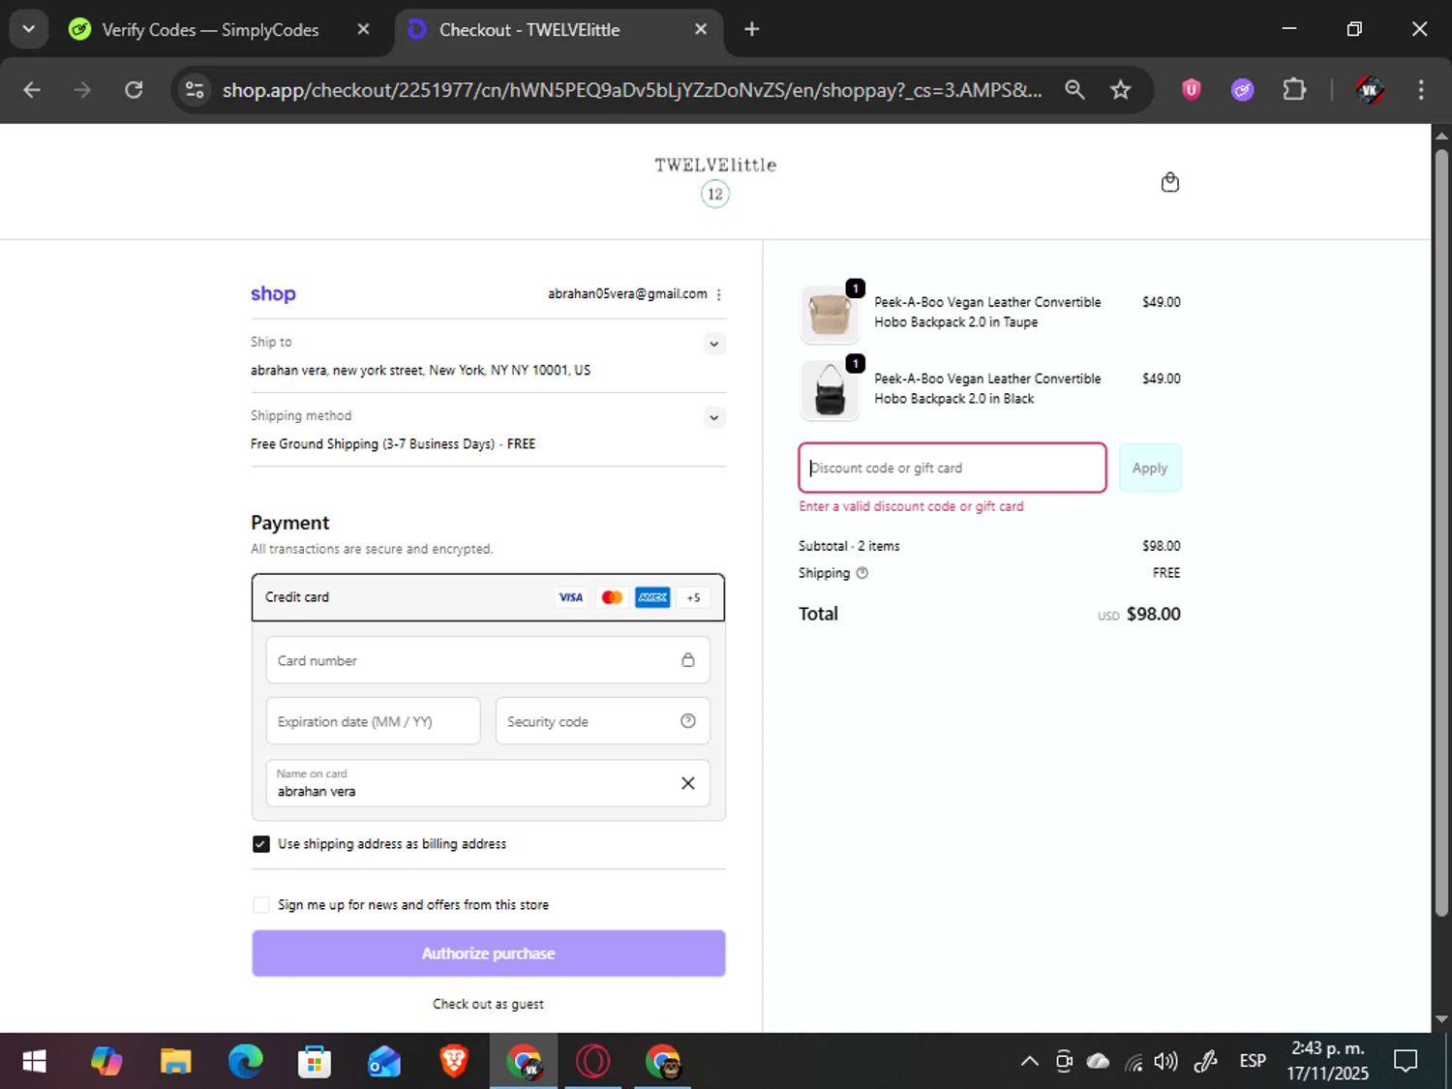
Task: Close the Verify Codes — SimplyCodes tab
Action: pyautogui.click(x=363, y=29)
